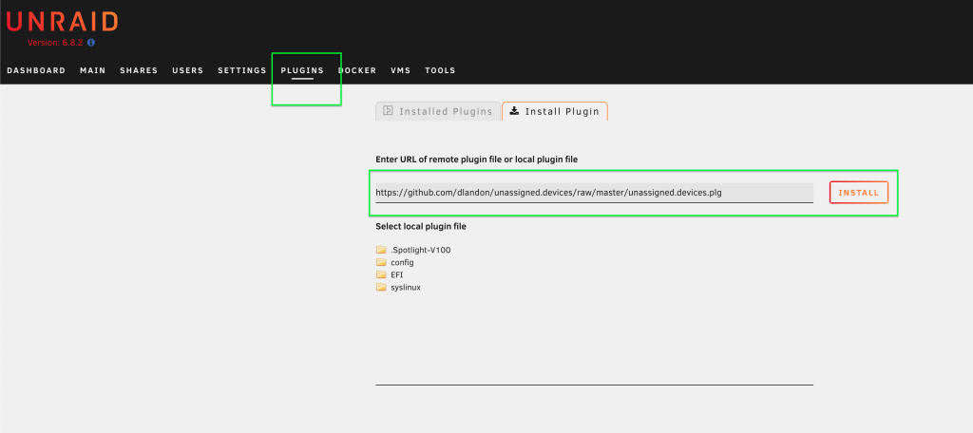Click the Install button

[859, 193]
